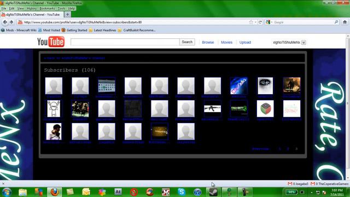The width and height of the screenshot is (350, 197).
Task: Open the Movies link
Action: [226, 42]
